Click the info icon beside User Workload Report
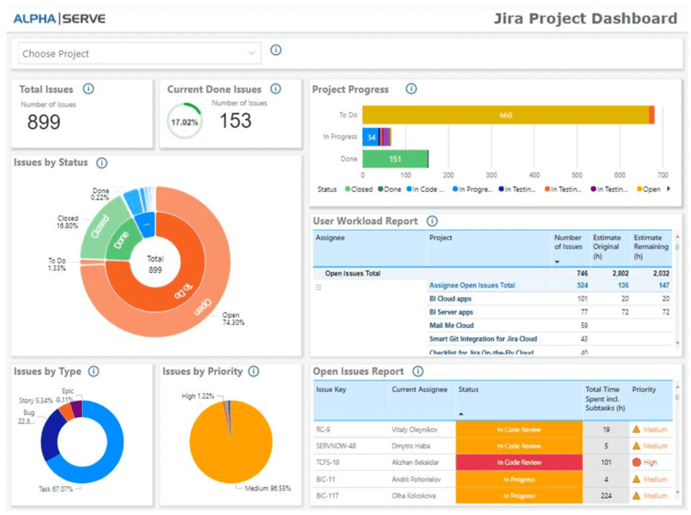Image resolution: width=691 pixels, height=515 pixels. [431, 221]
